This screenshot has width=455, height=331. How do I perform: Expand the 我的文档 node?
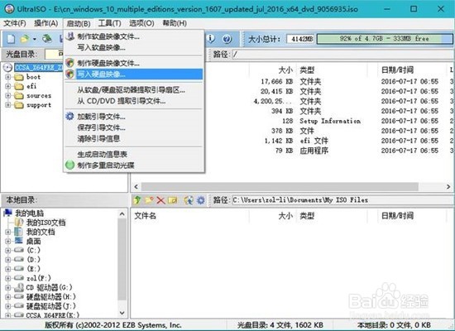coord(7,232)
